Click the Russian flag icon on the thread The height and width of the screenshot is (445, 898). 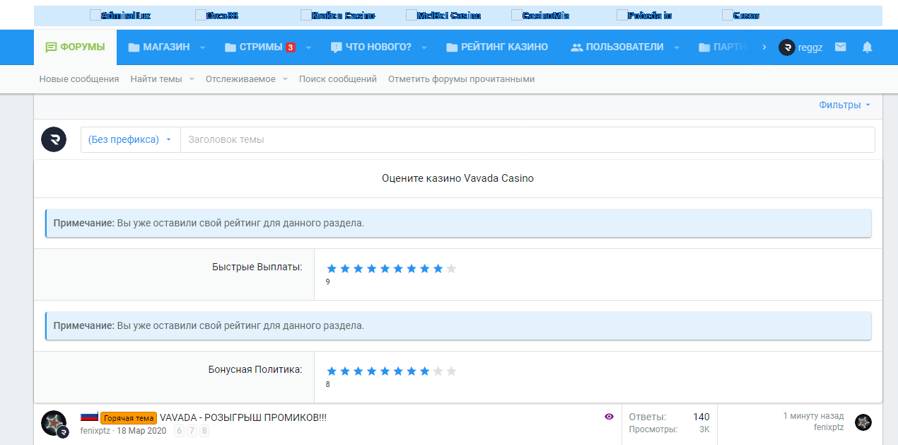pyautogui.click(x=89, y=417)
